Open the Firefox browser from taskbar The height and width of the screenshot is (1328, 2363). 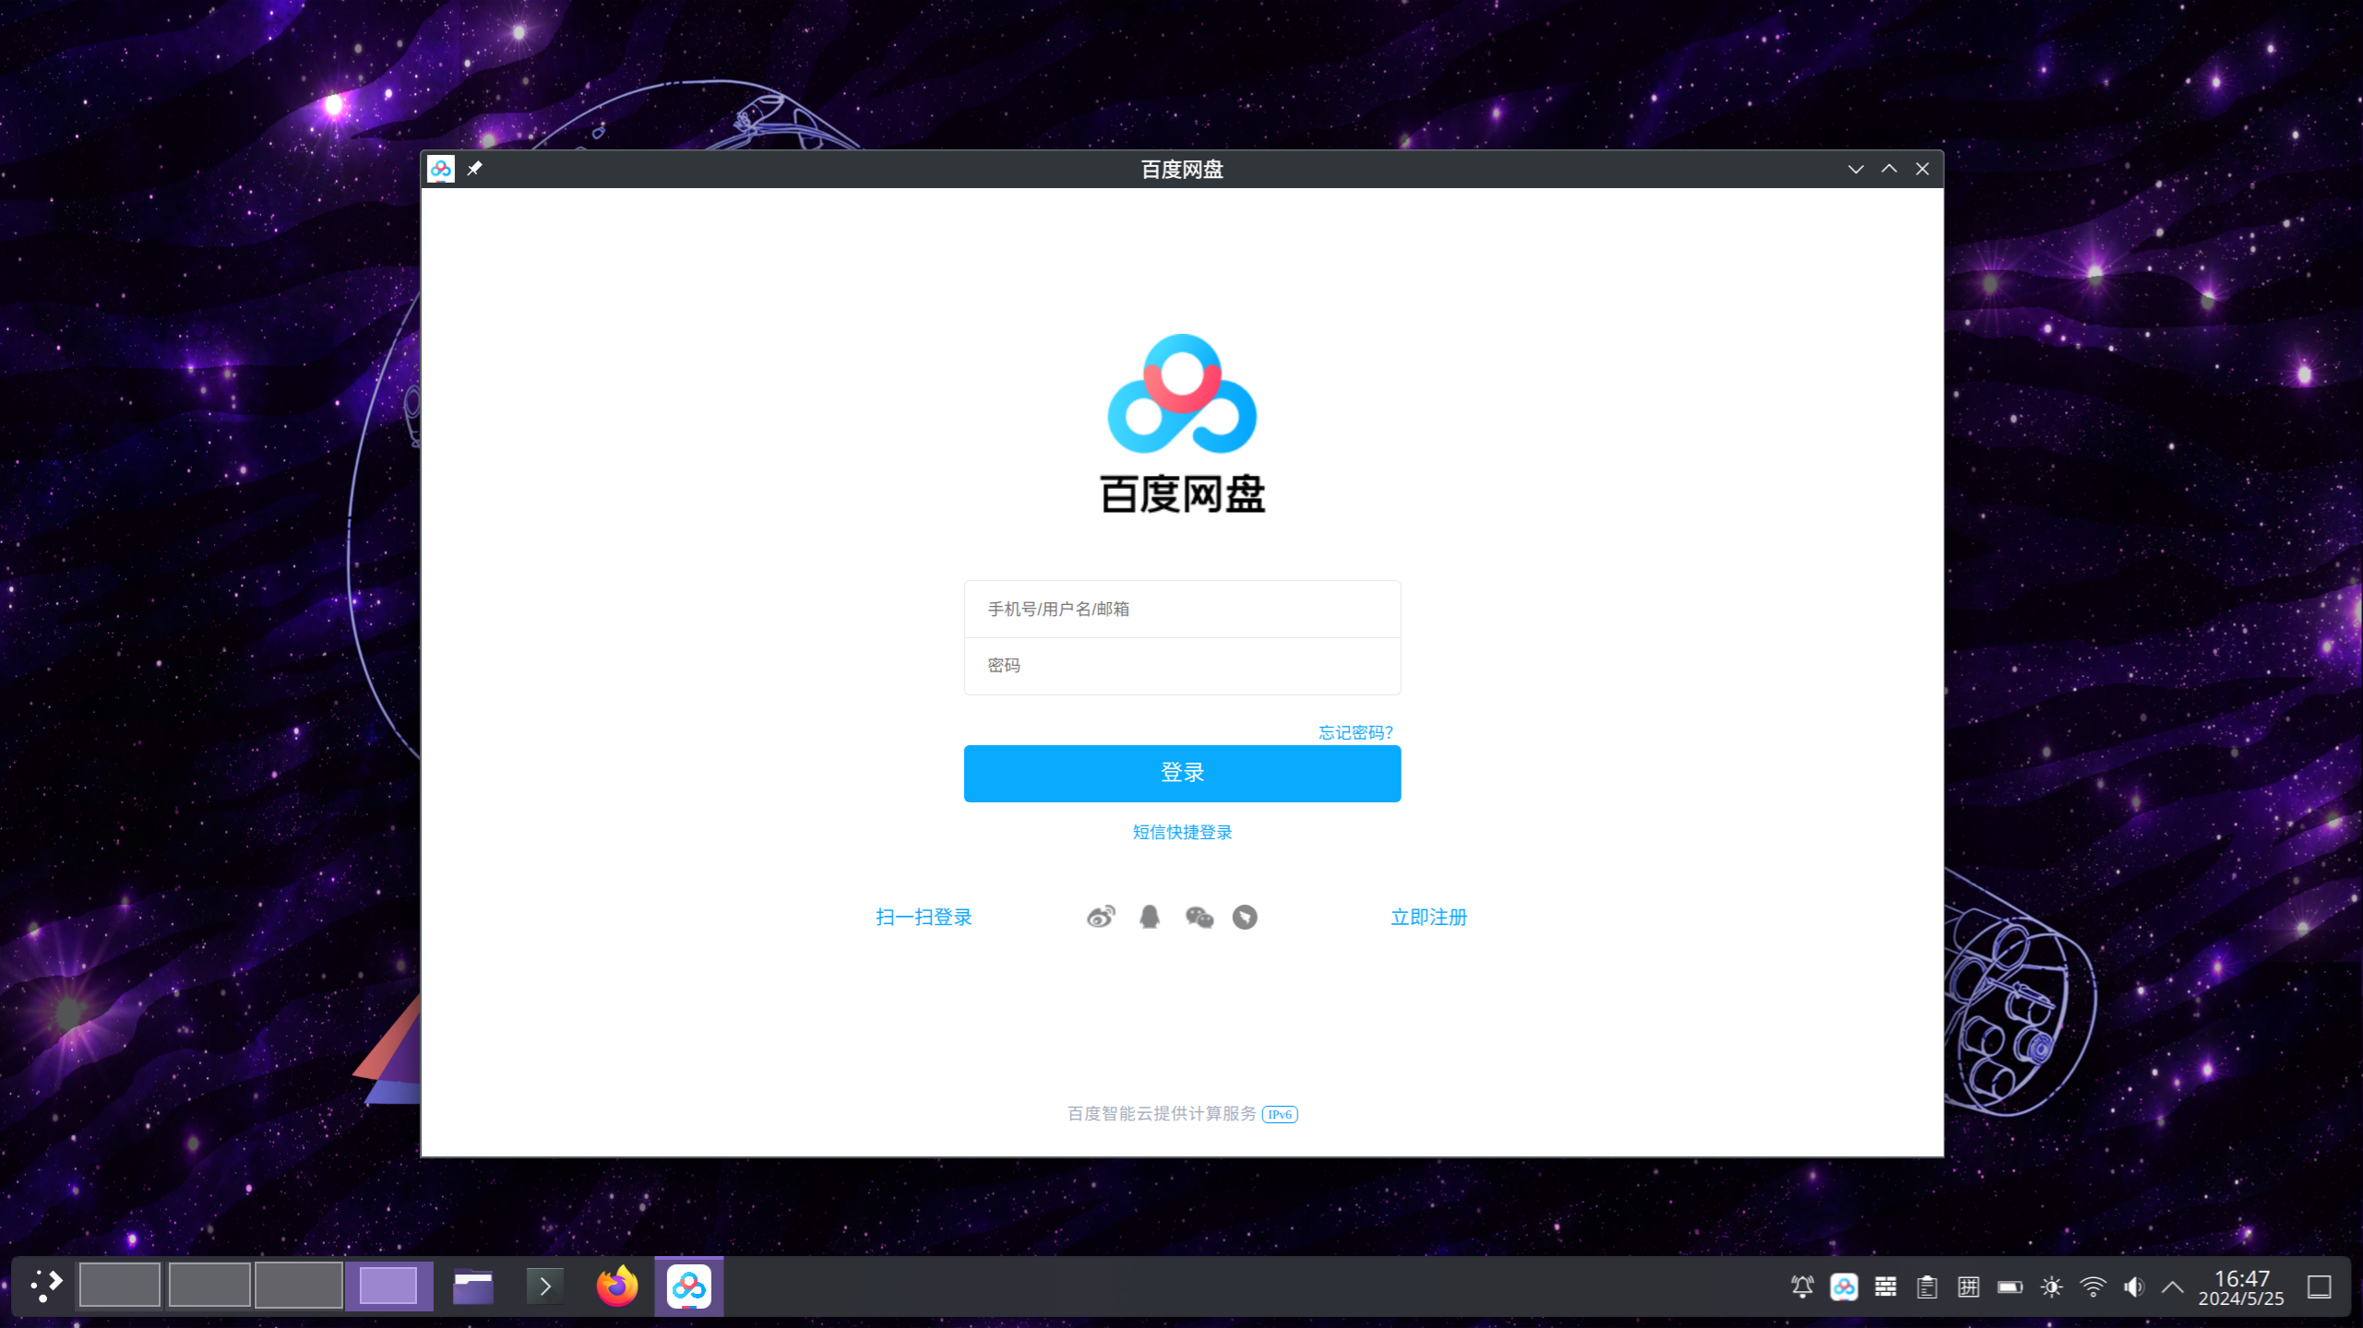(616, 1286)
